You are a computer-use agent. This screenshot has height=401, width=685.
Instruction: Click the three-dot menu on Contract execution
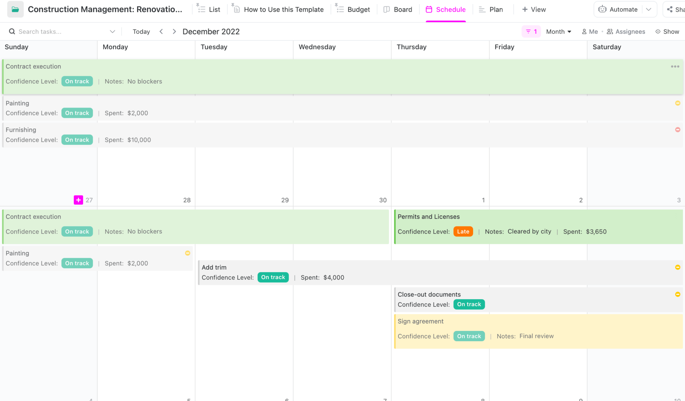click(x=675, y=66)
